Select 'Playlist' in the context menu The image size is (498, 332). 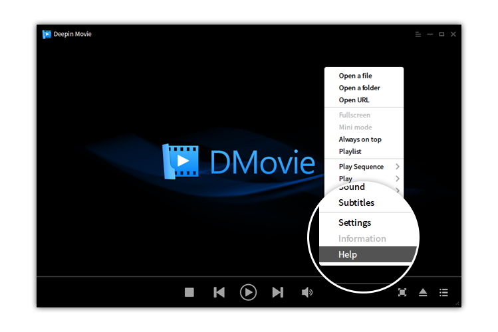click(364, 151)
